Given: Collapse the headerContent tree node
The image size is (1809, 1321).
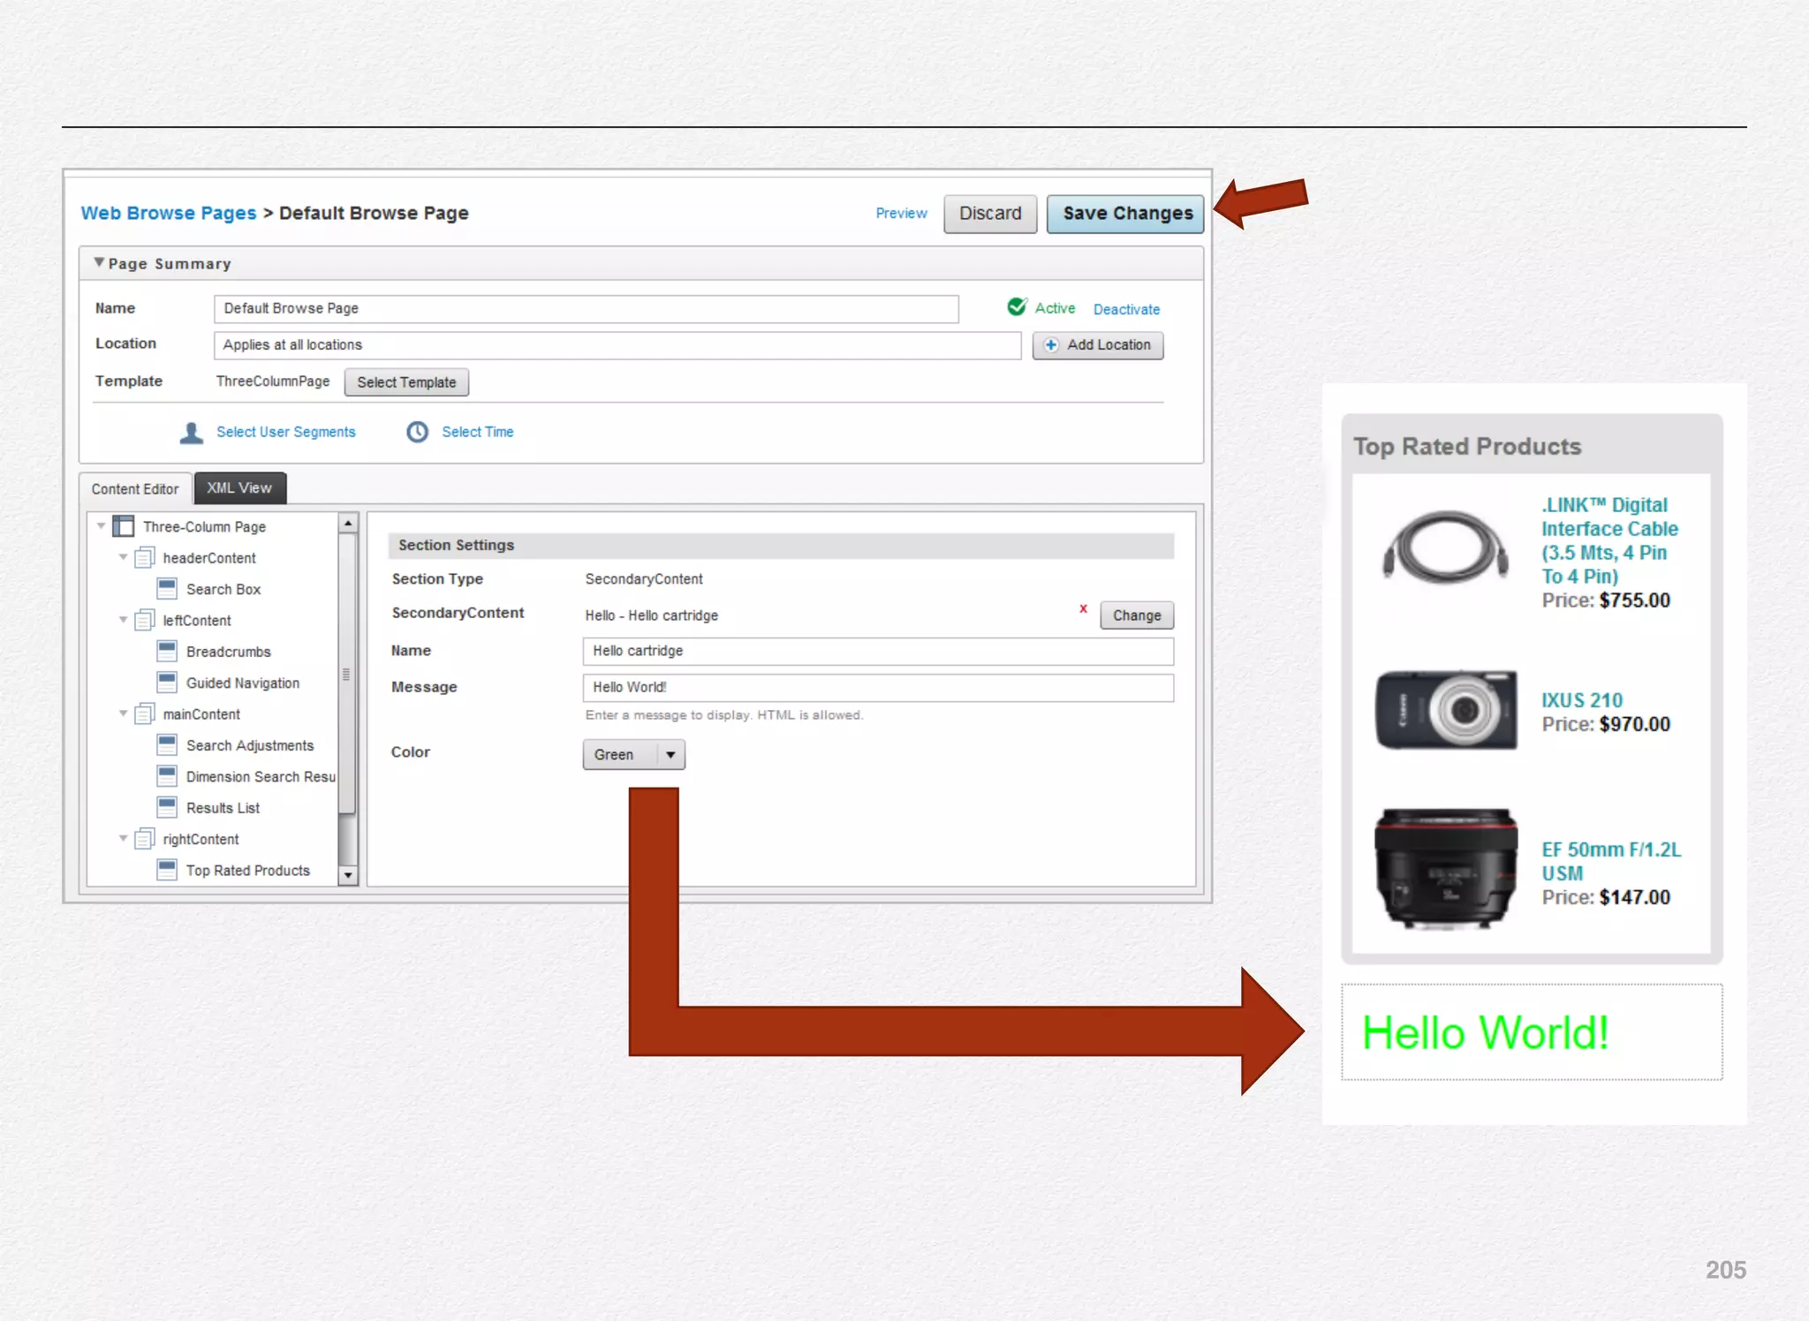Looking at the screenshot, I should 124,557.
